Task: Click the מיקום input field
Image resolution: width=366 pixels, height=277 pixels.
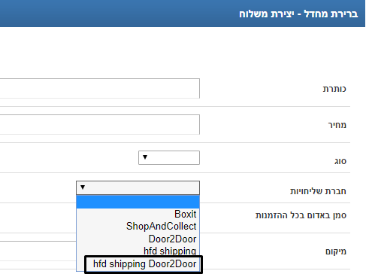Action: click(38, 251)
